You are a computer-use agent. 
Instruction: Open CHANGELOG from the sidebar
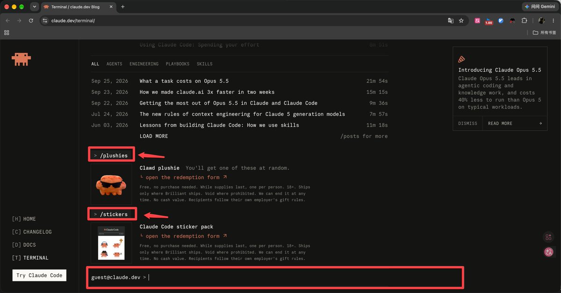[32, 232]
